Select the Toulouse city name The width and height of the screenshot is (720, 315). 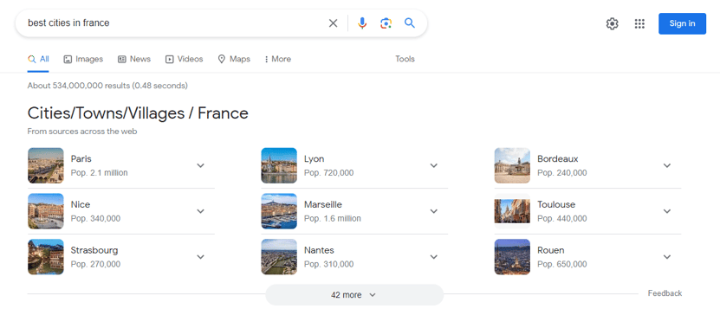[556, 205]
